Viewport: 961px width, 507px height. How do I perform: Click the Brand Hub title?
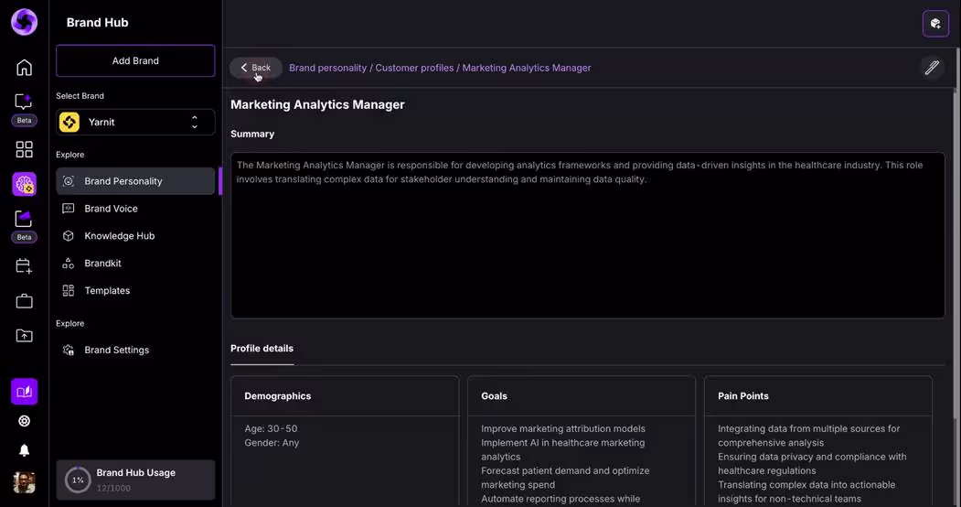[97, 23]
